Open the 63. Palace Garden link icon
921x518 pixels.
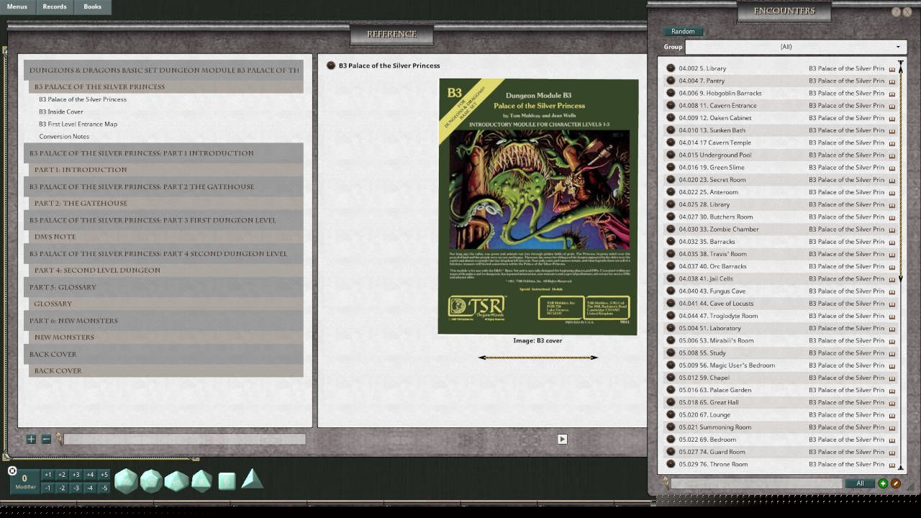pyautogui.click(x=671, y=390)
